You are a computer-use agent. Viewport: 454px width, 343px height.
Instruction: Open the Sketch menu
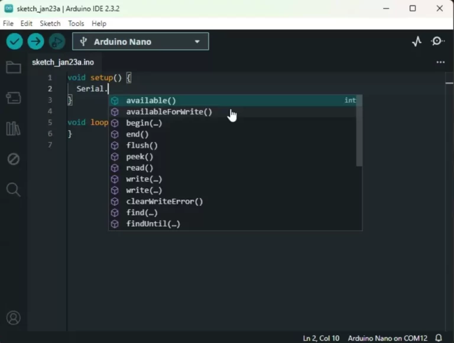(50, 24)
